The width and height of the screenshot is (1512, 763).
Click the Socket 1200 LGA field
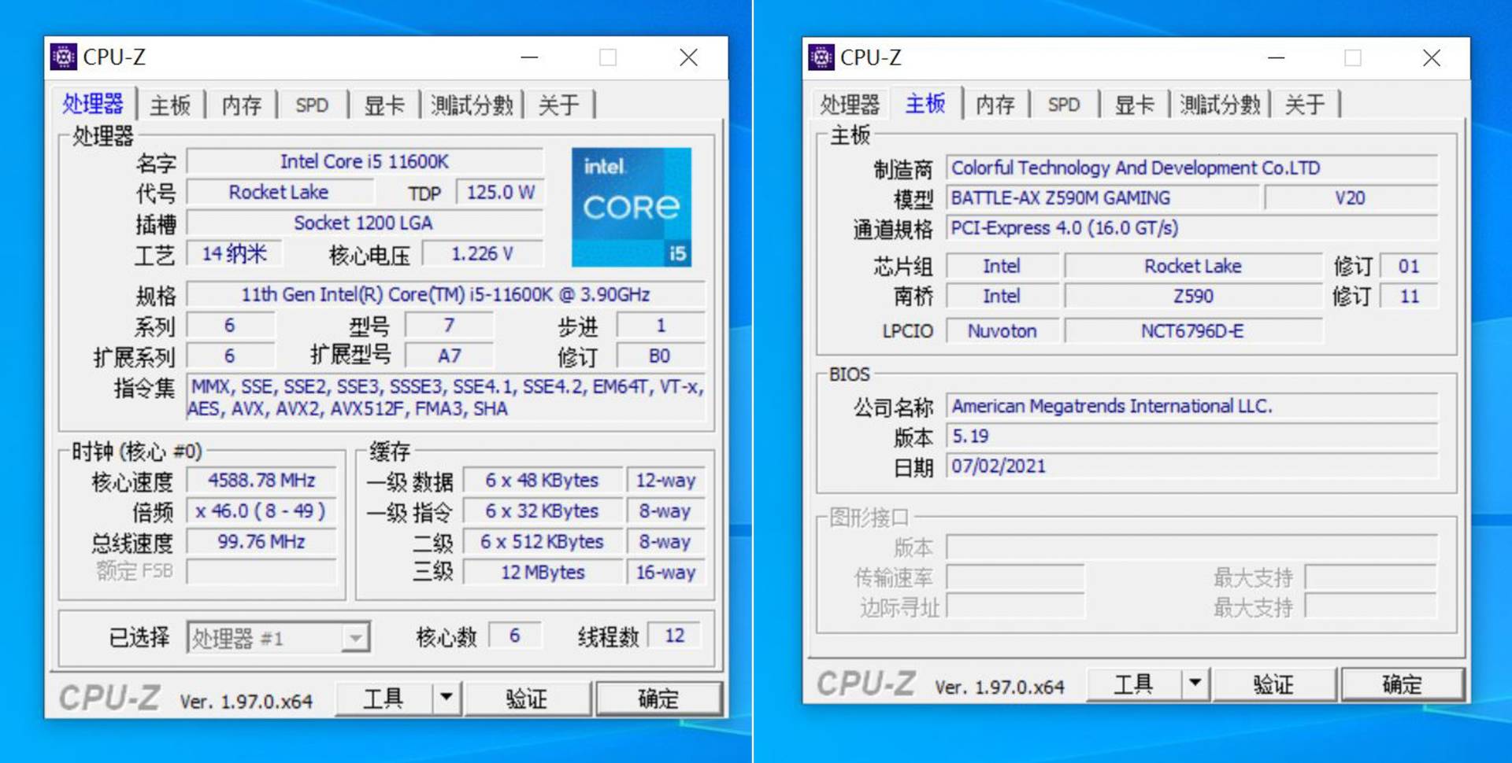pos(365,223)
